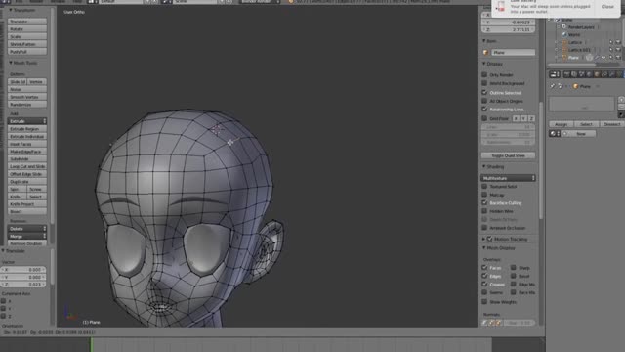Click the RenderLayers icon in outliner
This screenshot has width=625, height=352.
pyautogui.click(x=564, y=27)
